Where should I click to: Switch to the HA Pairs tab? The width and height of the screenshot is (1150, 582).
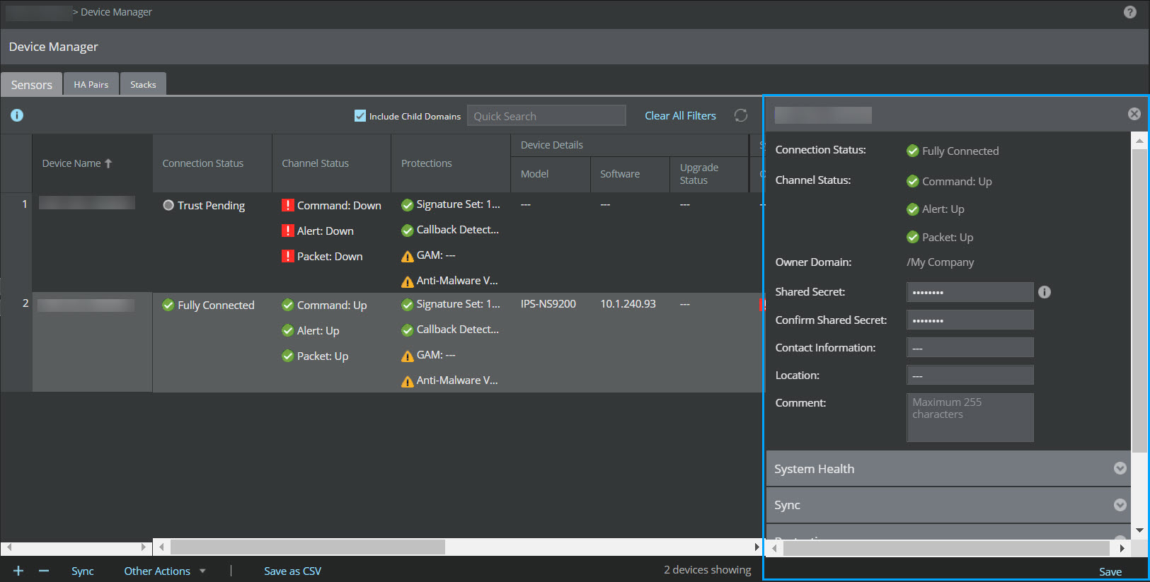pos(91,84)
